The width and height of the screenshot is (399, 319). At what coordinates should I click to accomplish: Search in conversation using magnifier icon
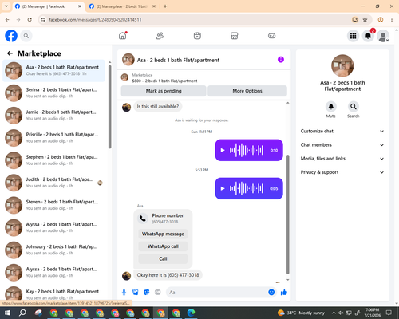pos(354,107)
